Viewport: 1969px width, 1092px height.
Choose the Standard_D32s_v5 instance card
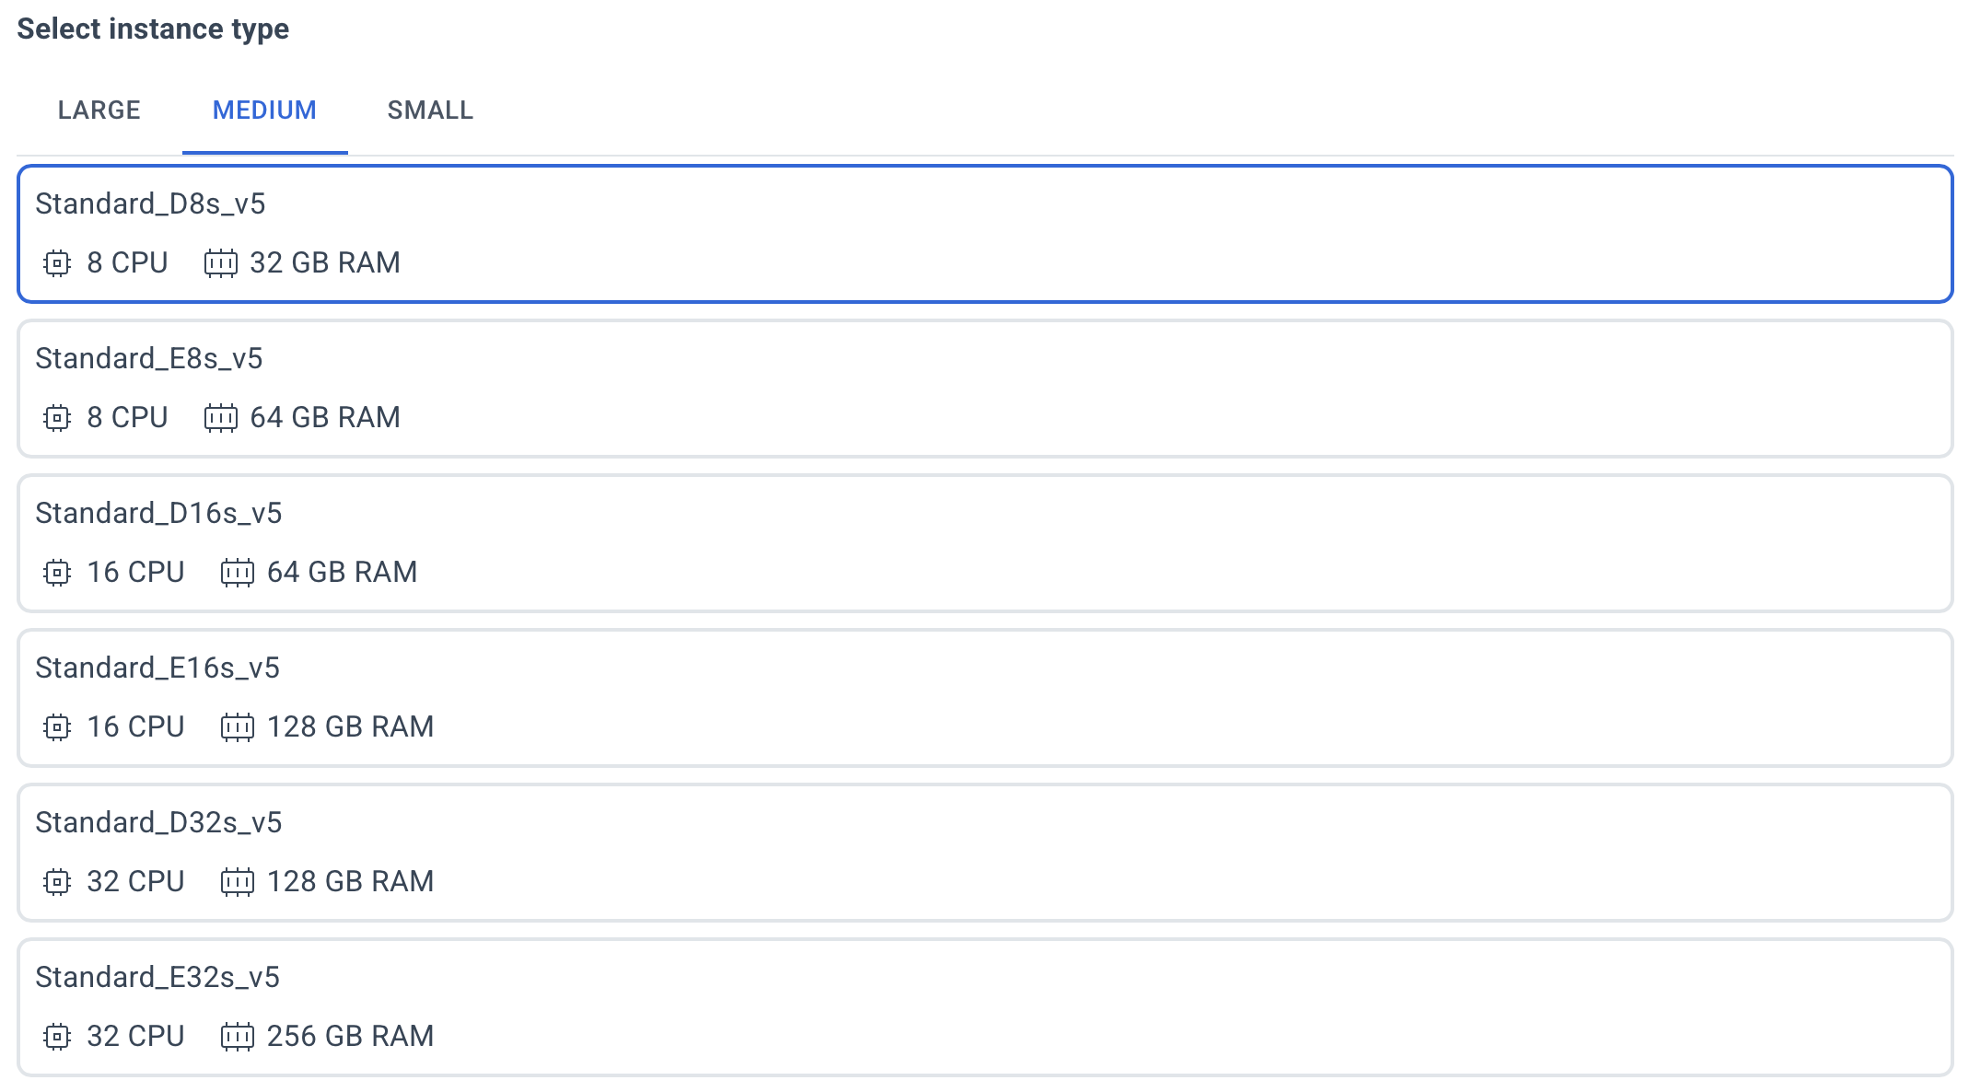[985, 853]
